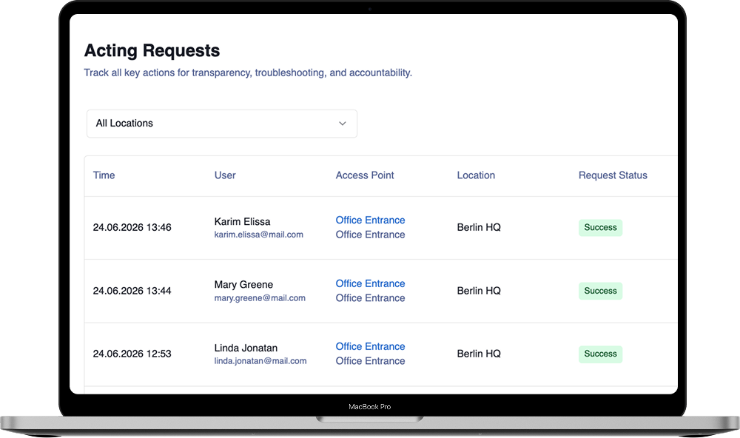Click the Request Status column header
Viewport: 740px width, 438px height.
613,175
